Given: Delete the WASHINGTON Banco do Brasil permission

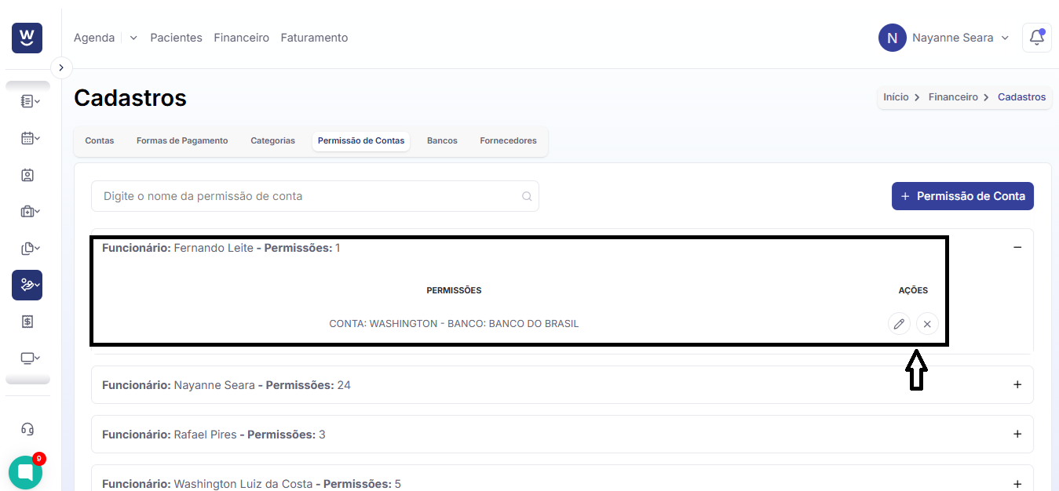Looking at the screenshot, I should tap(927, 324).
